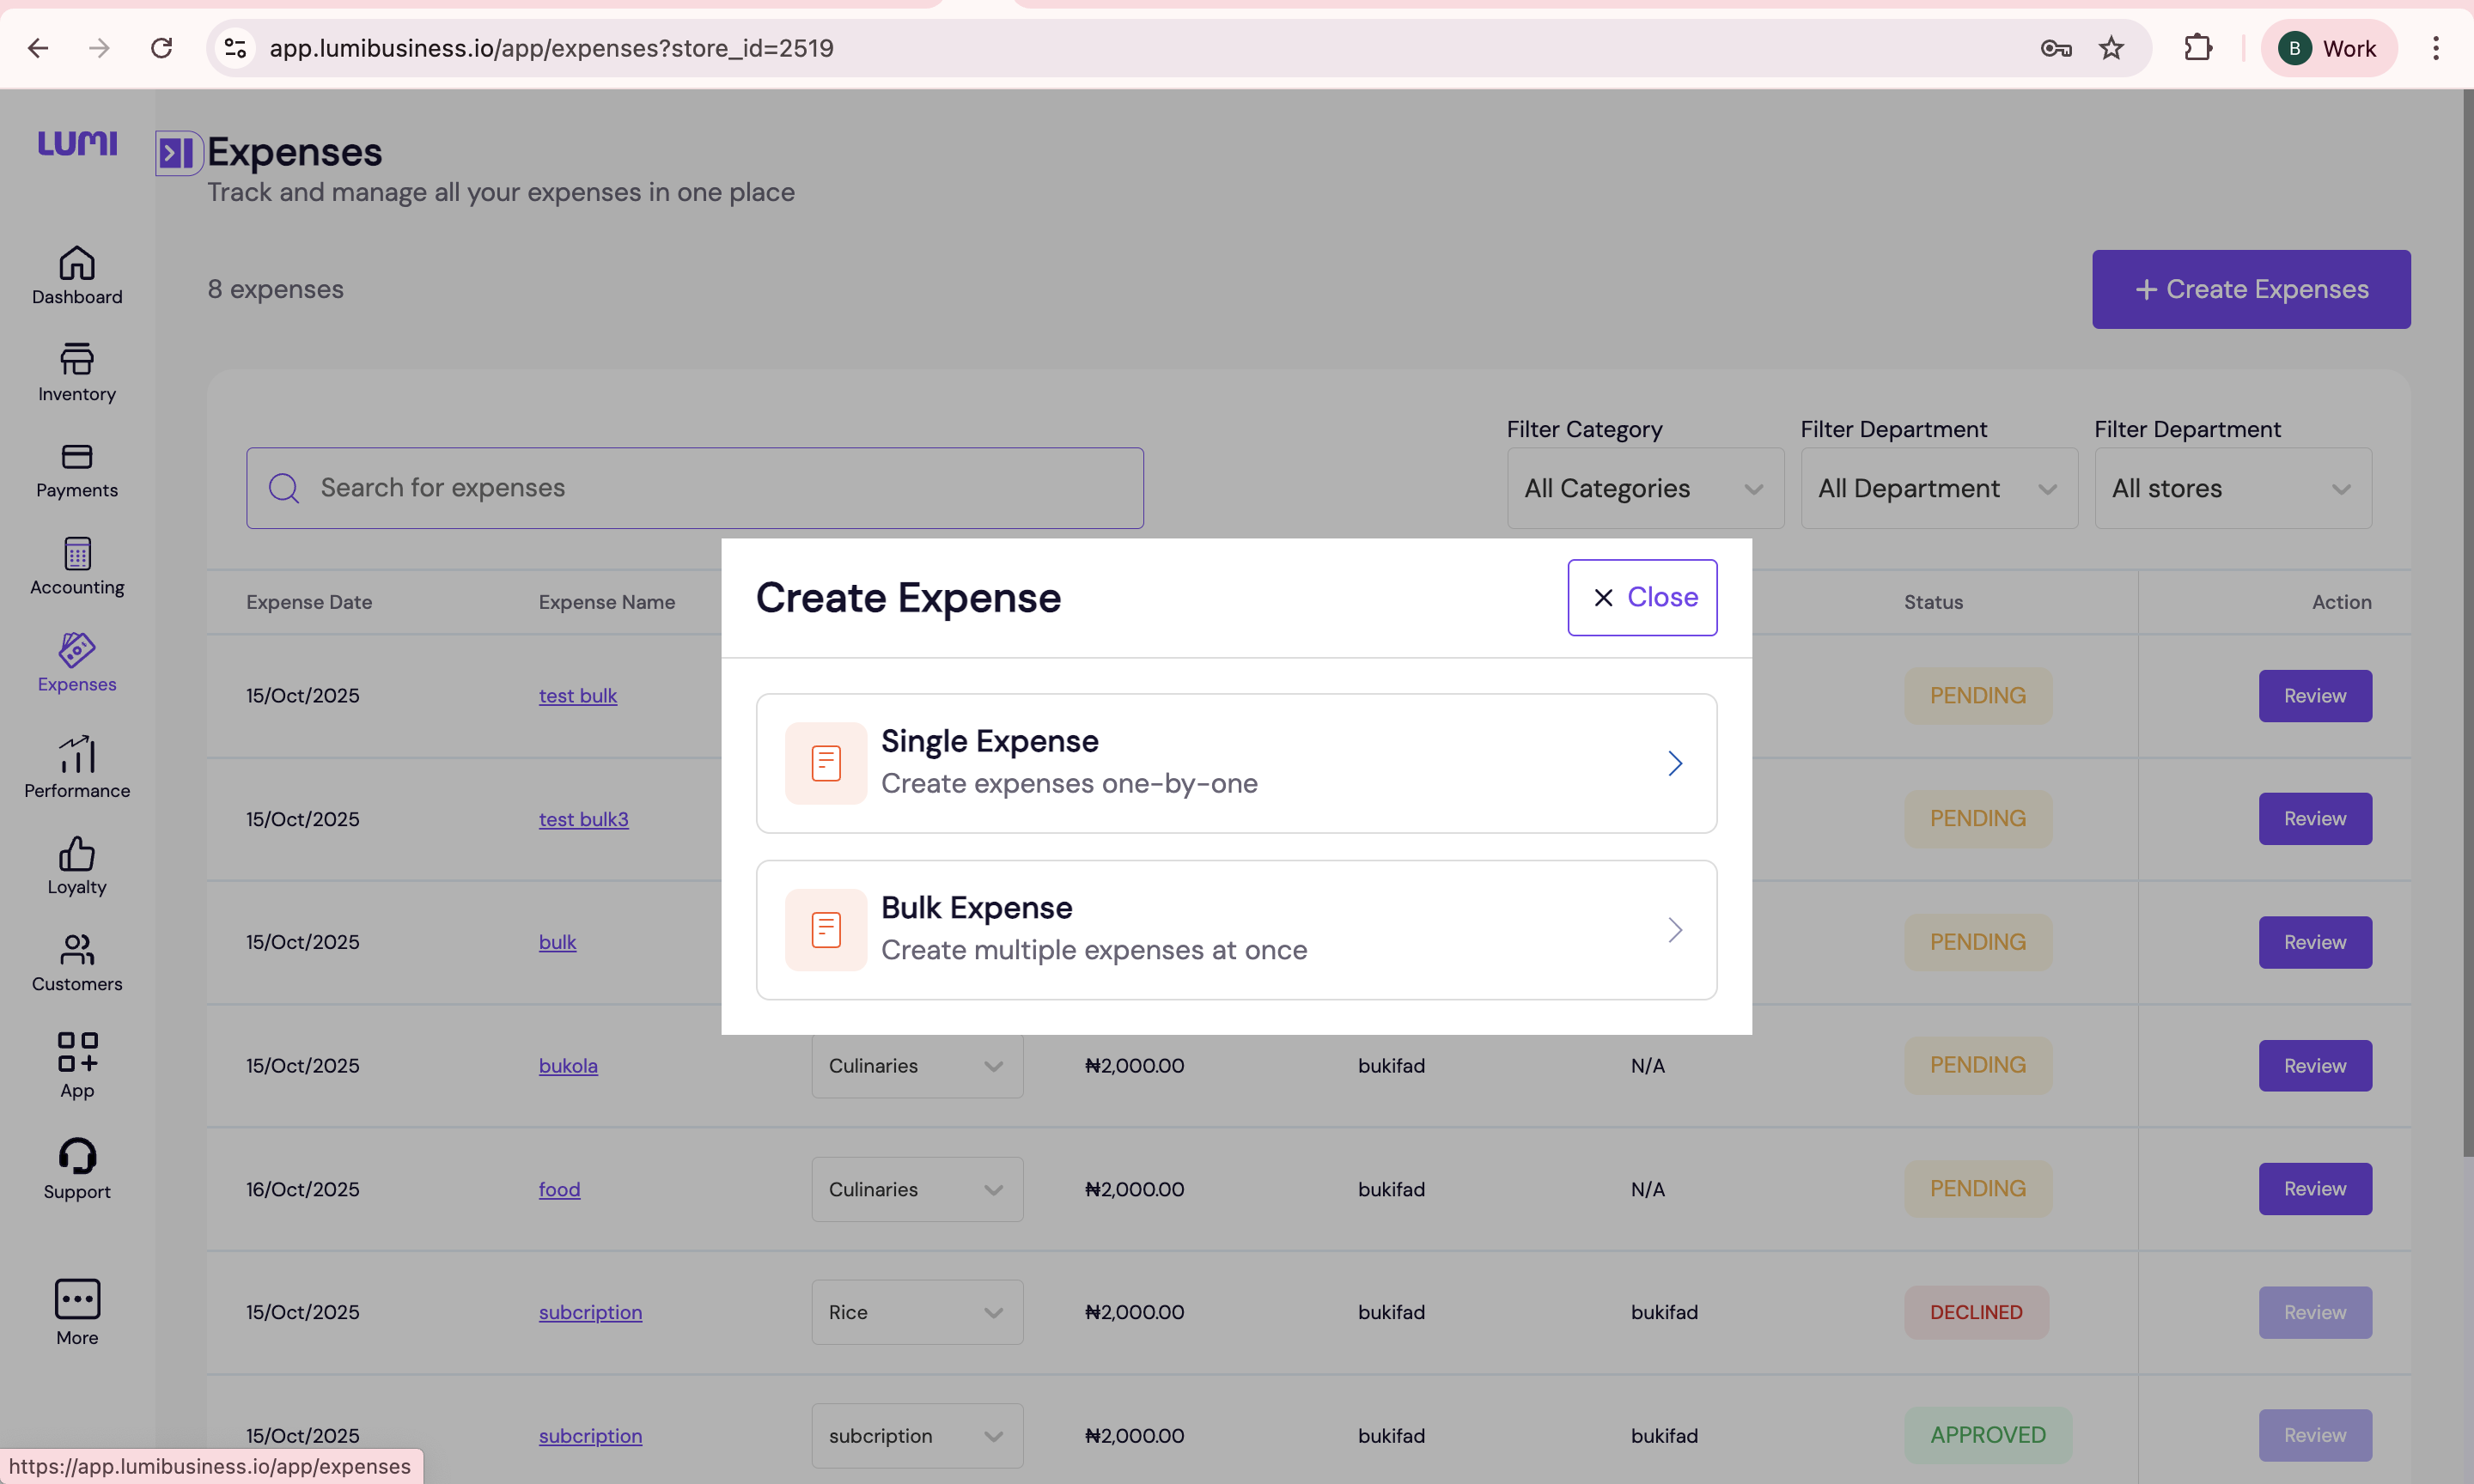Screen dimensions: 2474x1484
Task: Open the subcription category dropdown in the last row
Action: click(x=917, y=1435)
